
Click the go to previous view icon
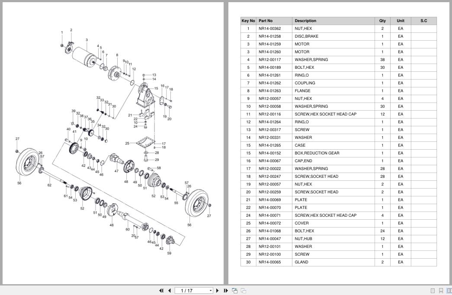pyautogui.click(x=234, y=291)
